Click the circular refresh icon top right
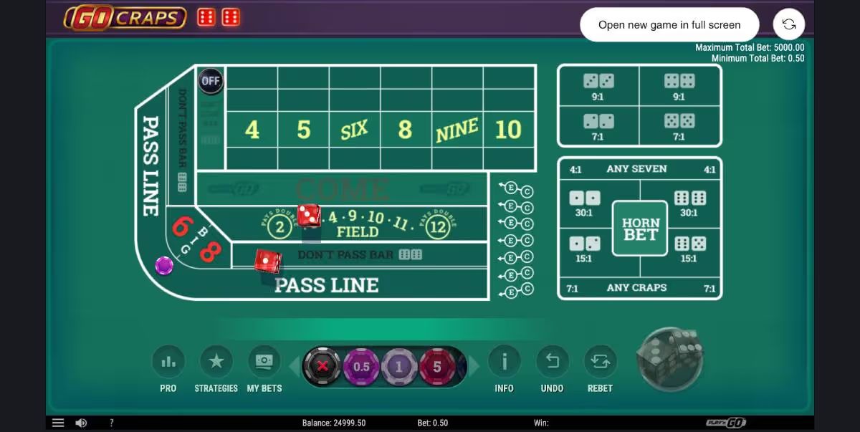Screen dimensions: 860x432 (x=788, y=24)
